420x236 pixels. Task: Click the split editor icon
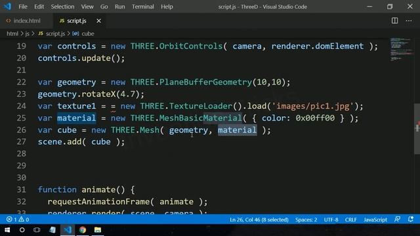[394, 20]
